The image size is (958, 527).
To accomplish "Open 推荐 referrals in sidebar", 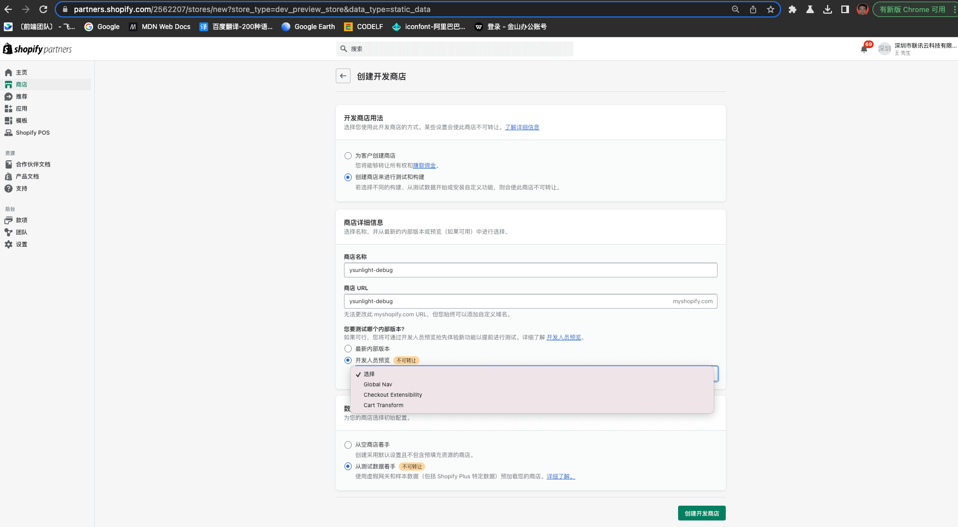I will pyautogui.click(x=21, y=97).
